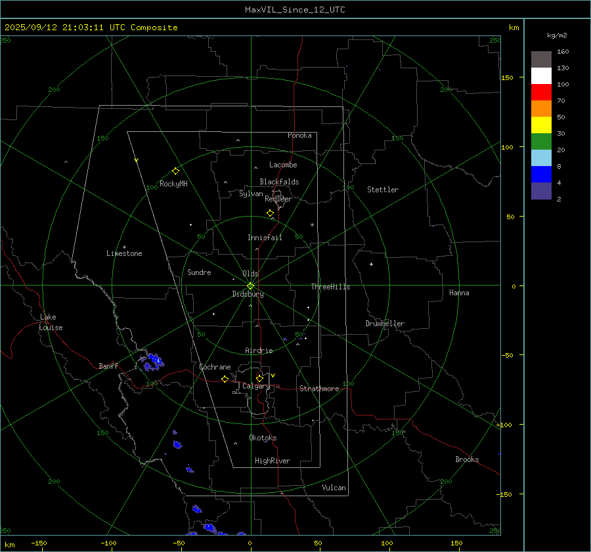Image resolution: width=591 pixels, height=552 pixels.
Task: Click the light blue 8-20 legend swatch
Action: coord(541,158)
